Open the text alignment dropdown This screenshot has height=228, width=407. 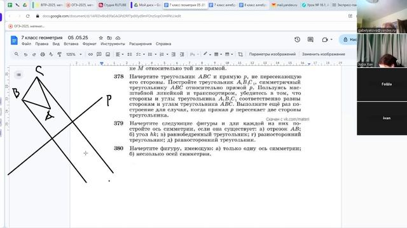pos(120,54)
